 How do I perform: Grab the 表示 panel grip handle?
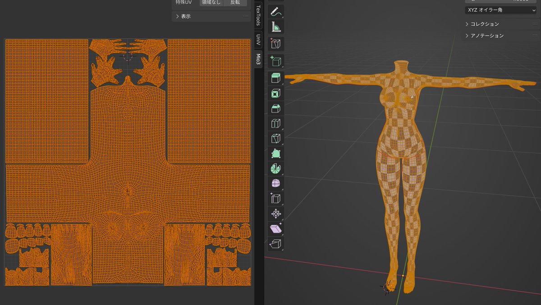pyautogui.click(x=246, y=16)
